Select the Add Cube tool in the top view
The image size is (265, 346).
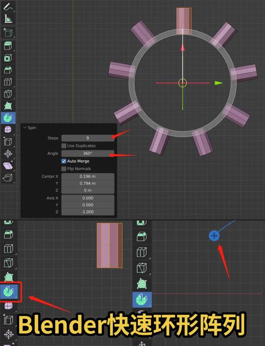coord(8,32)
